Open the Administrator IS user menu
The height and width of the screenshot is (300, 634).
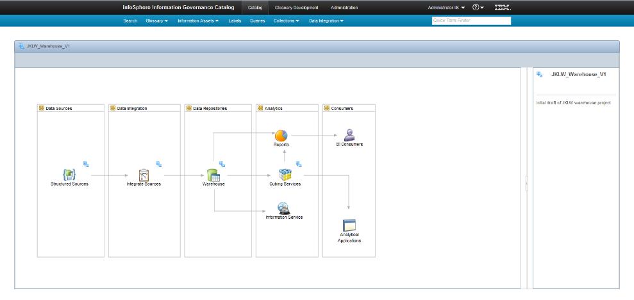(446, 7)
